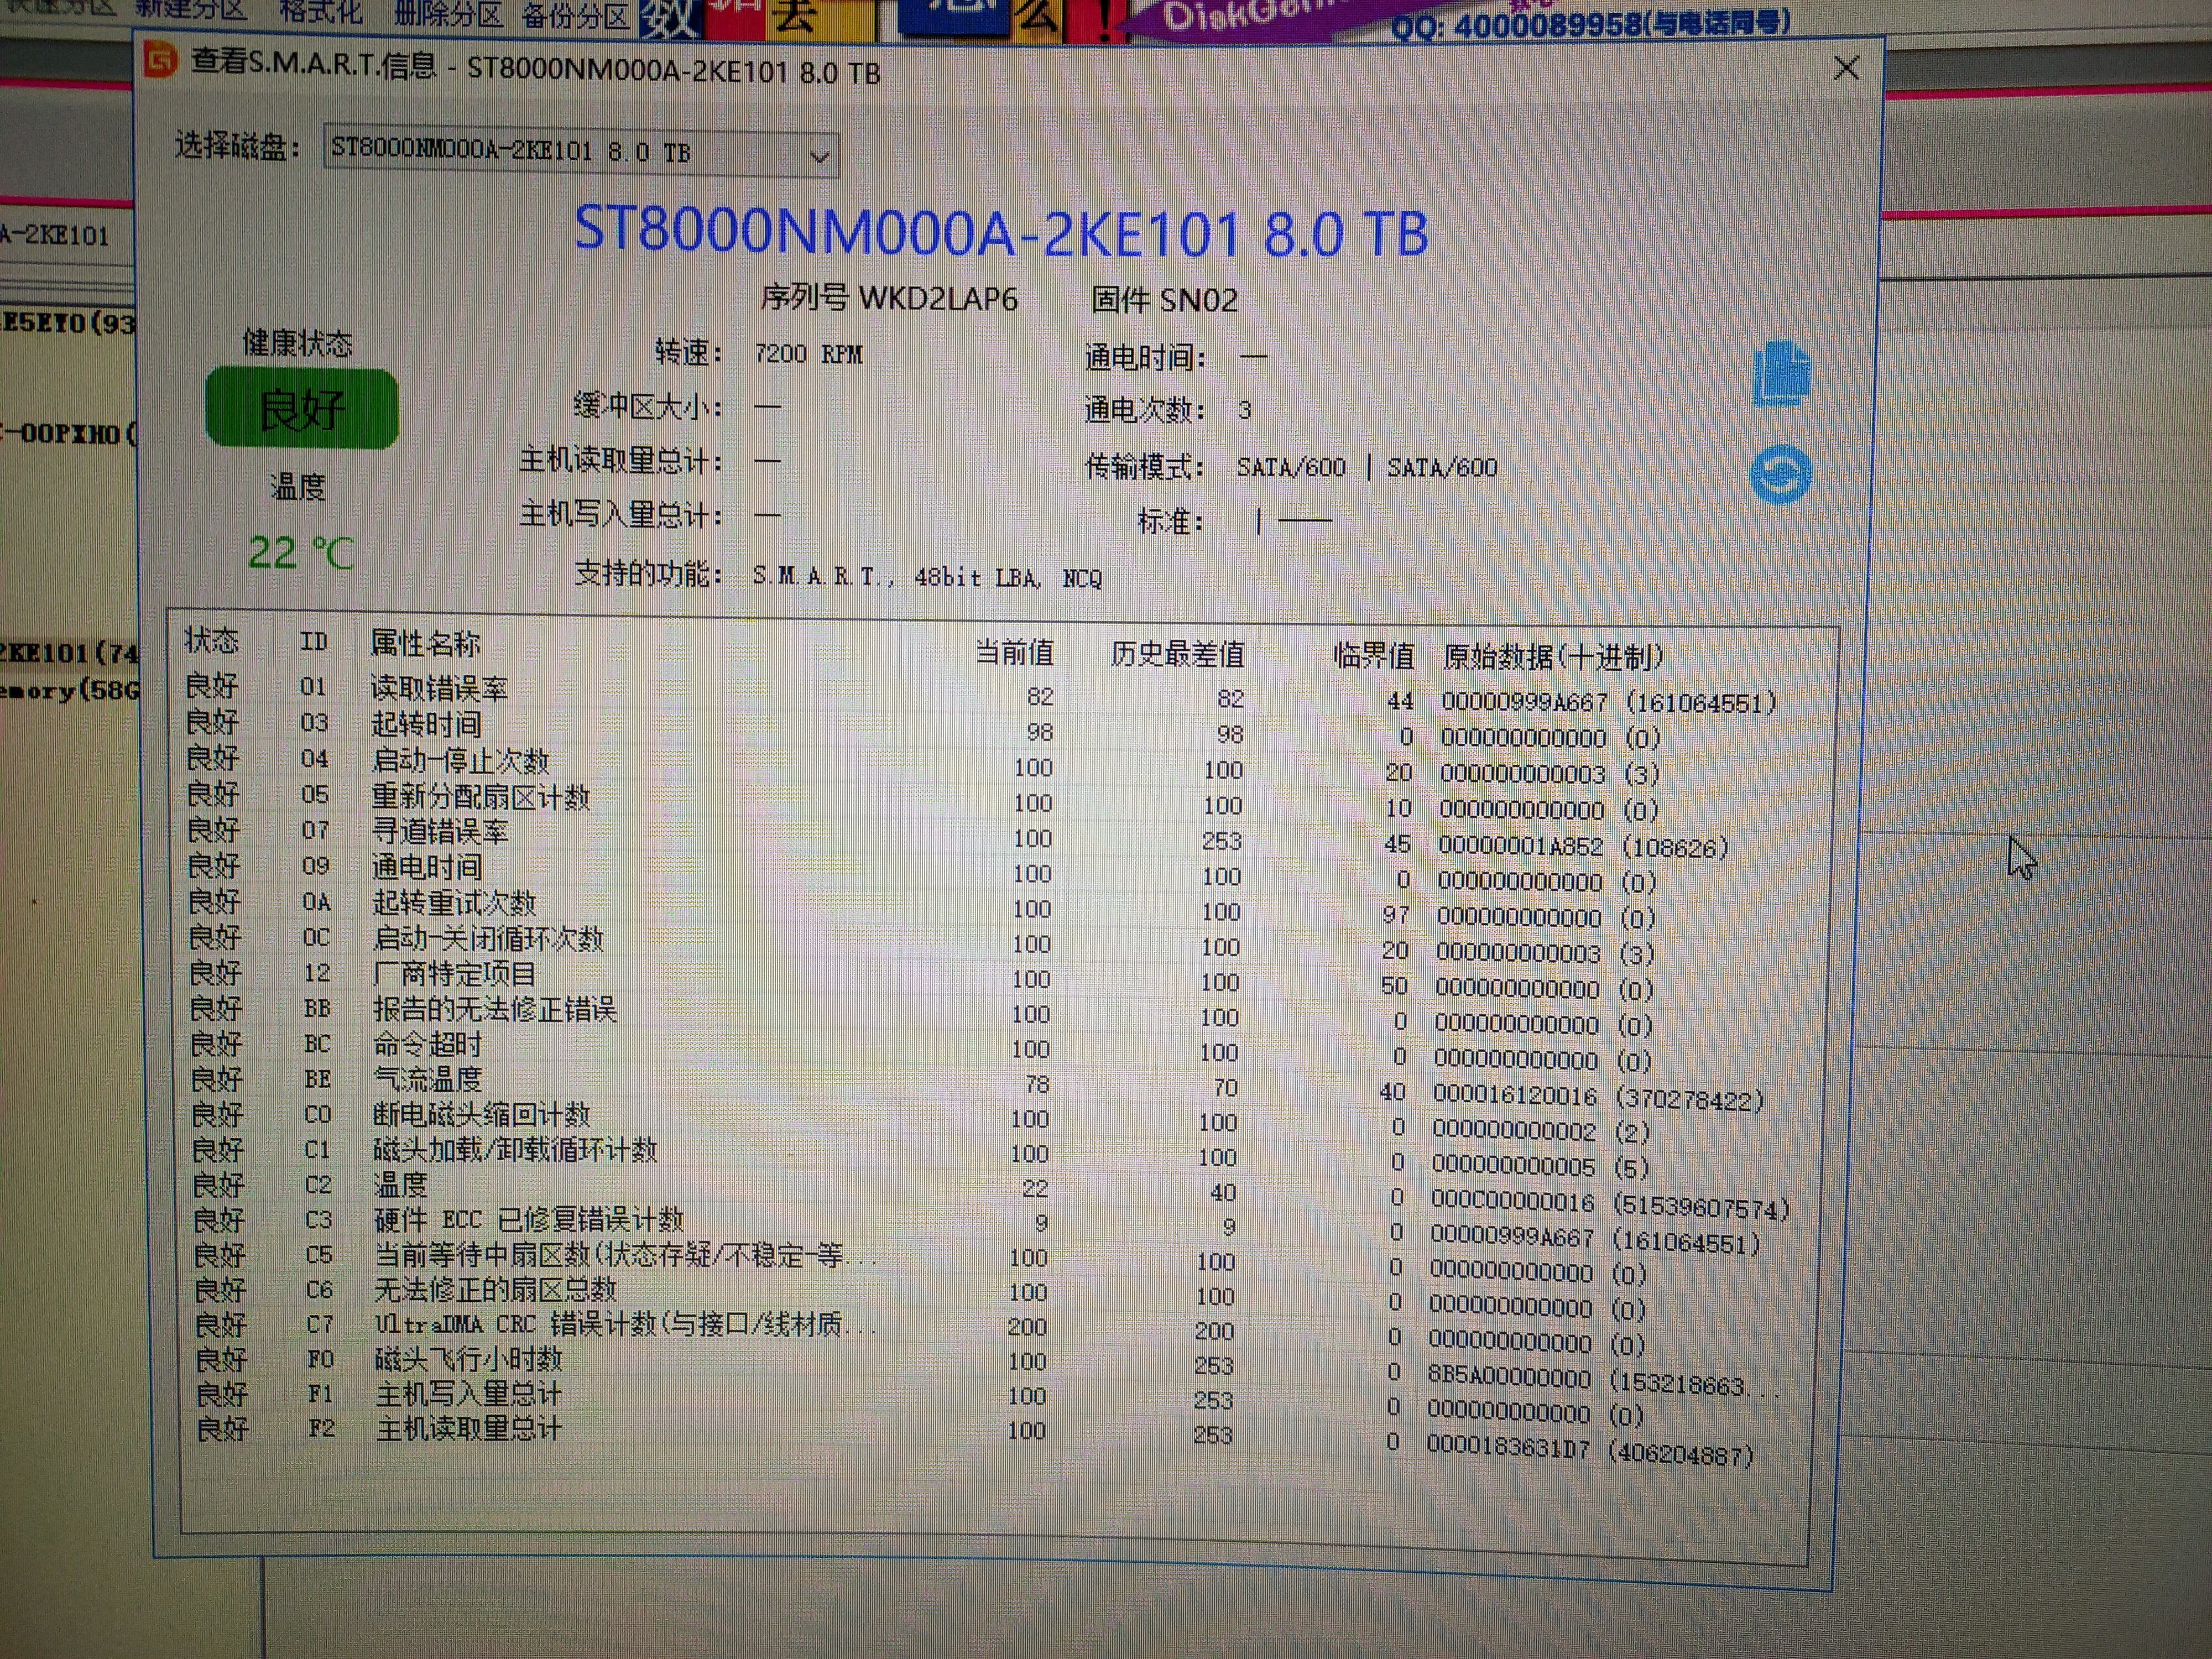Screen dimensions: 2212x1659
Task: Select the 寻道错误率 row
Action: pyautogui.click(x=982, y=837)
